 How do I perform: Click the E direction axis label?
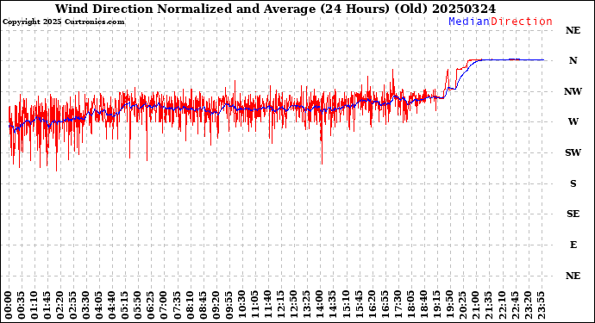573,245
